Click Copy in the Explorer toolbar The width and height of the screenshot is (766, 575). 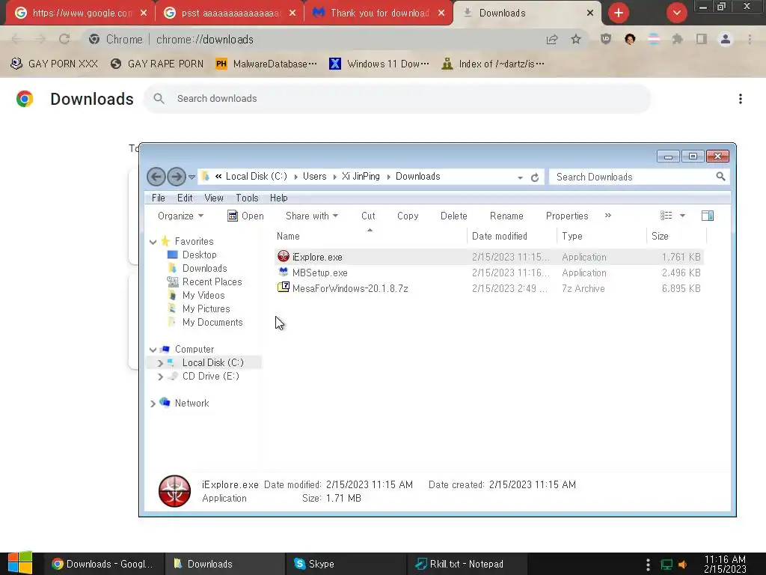[x=408, y=216]
